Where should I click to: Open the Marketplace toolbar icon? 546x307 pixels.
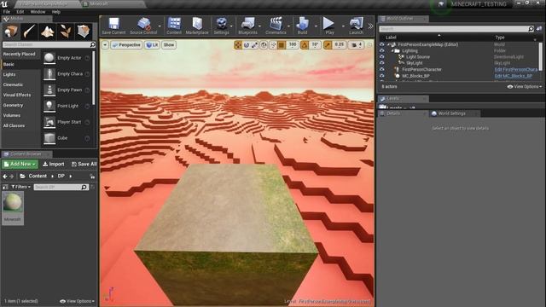(x=197, y=26)
